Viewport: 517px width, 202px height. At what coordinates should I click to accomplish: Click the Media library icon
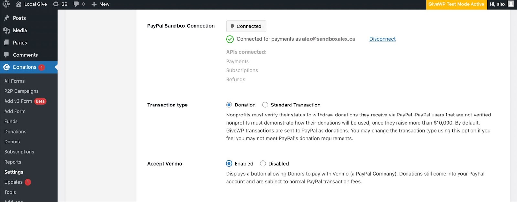tap(6, 30)
